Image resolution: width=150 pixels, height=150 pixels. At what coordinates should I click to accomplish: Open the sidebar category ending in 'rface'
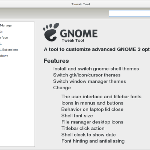(x=4, y=37)
